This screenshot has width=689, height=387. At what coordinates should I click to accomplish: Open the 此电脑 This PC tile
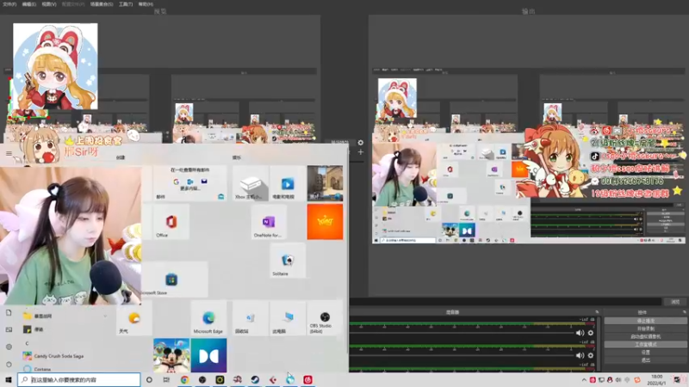coord(288,318)
